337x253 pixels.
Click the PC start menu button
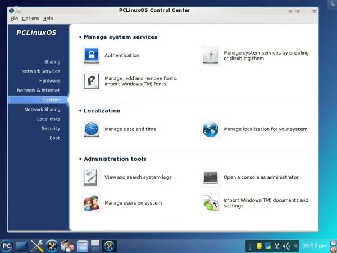[7, 246]
